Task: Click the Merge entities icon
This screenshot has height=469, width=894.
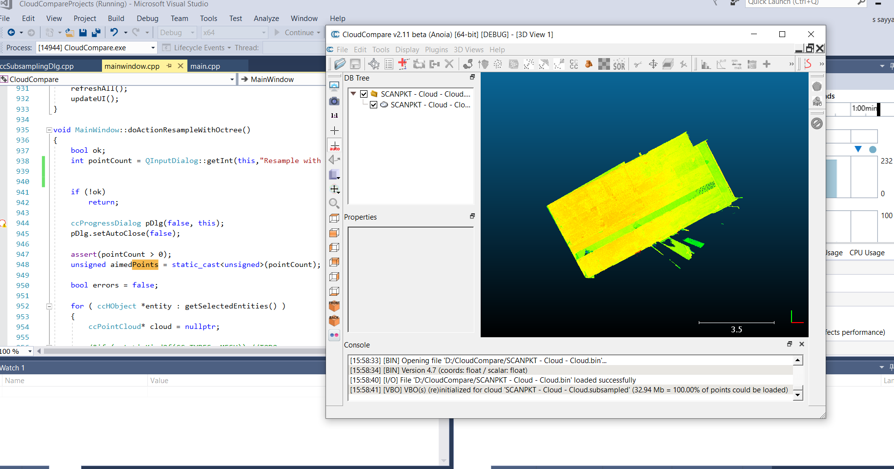Action: point(434,64)
